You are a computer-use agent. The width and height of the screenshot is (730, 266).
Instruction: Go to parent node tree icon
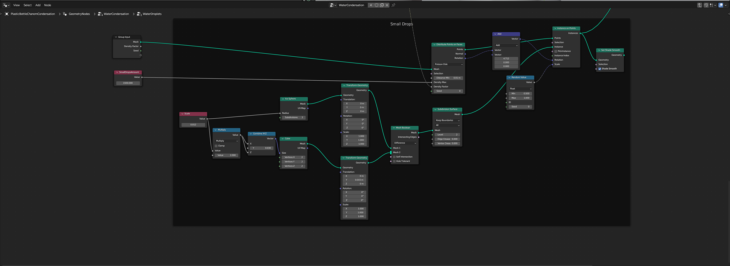(x=699, y=5)
